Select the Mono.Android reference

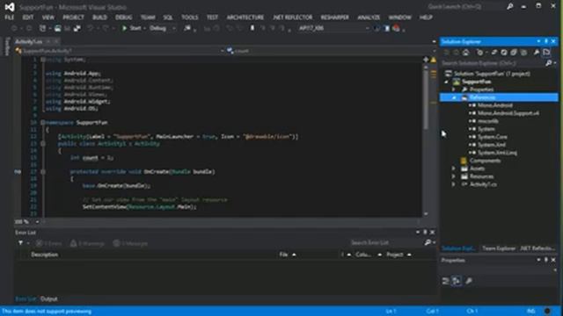pos(494,105)
